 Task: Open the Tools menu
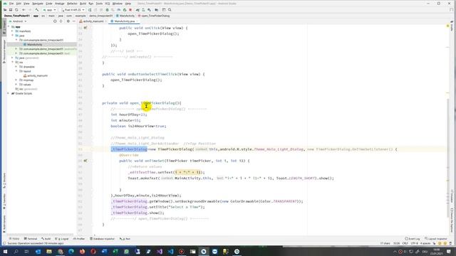click(x=99, y=4)
